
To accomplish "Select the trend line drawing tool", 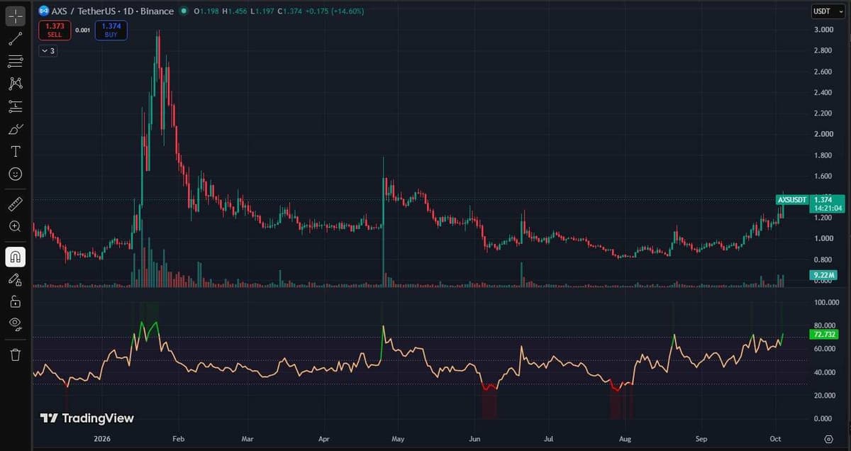I will click(x=16, y=39).
